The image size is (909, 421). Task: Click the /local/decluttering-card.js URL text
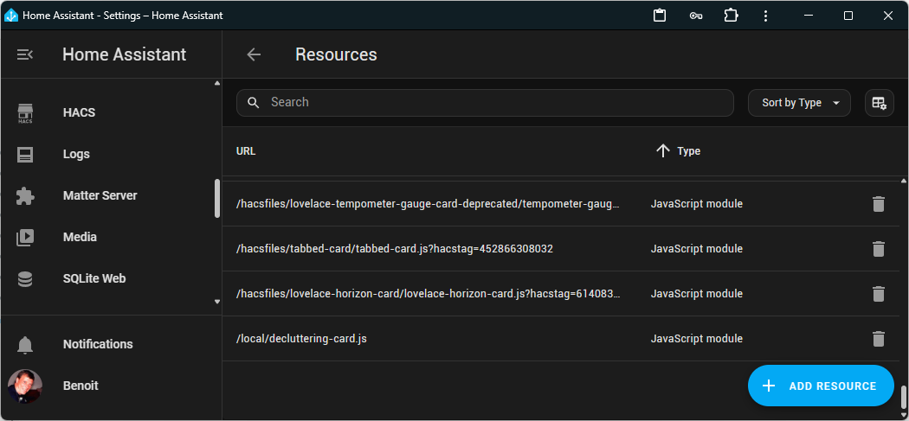(x=301, y=339)
